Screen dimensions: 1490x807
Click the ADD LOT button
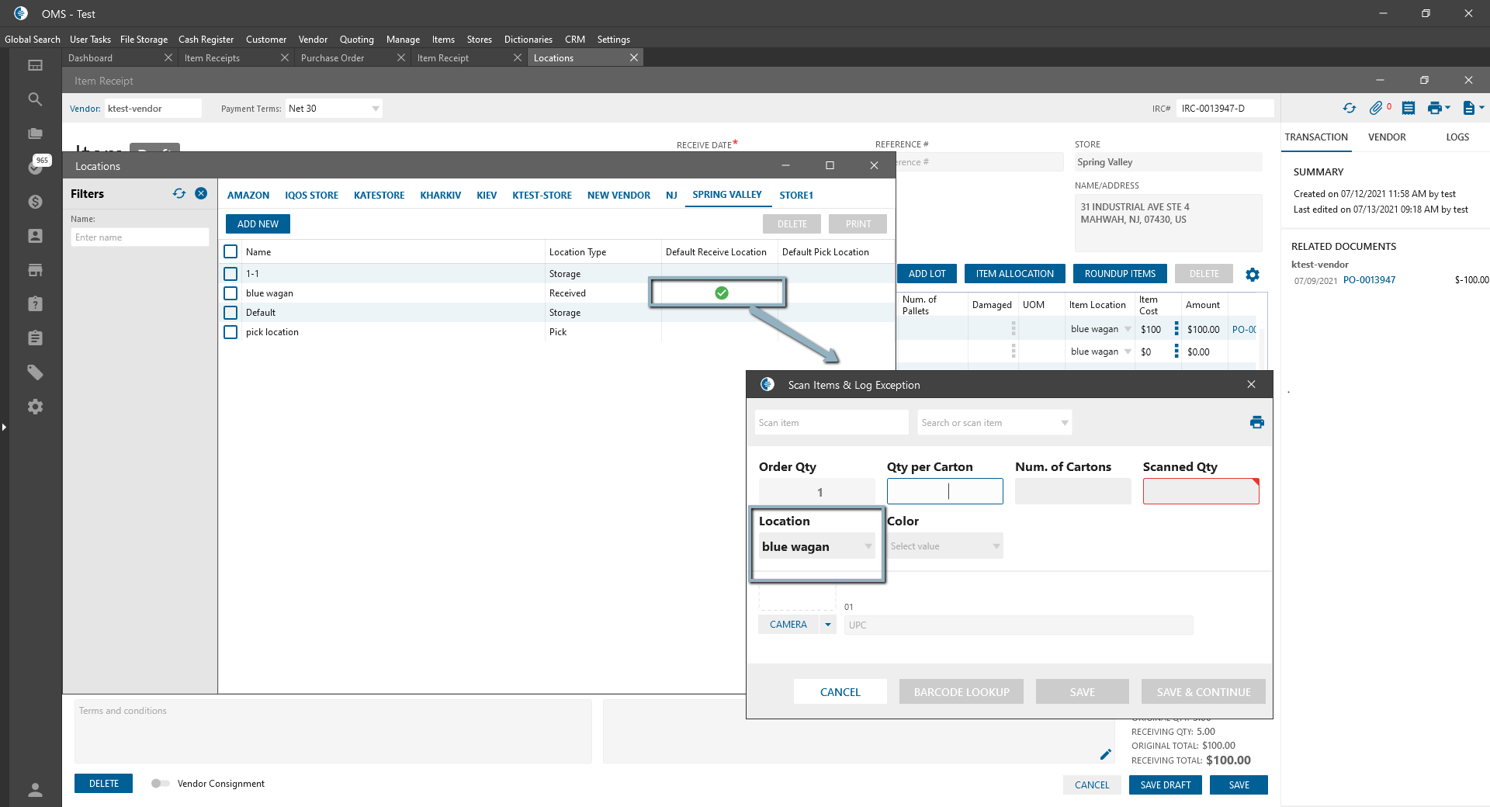point(927,274)
